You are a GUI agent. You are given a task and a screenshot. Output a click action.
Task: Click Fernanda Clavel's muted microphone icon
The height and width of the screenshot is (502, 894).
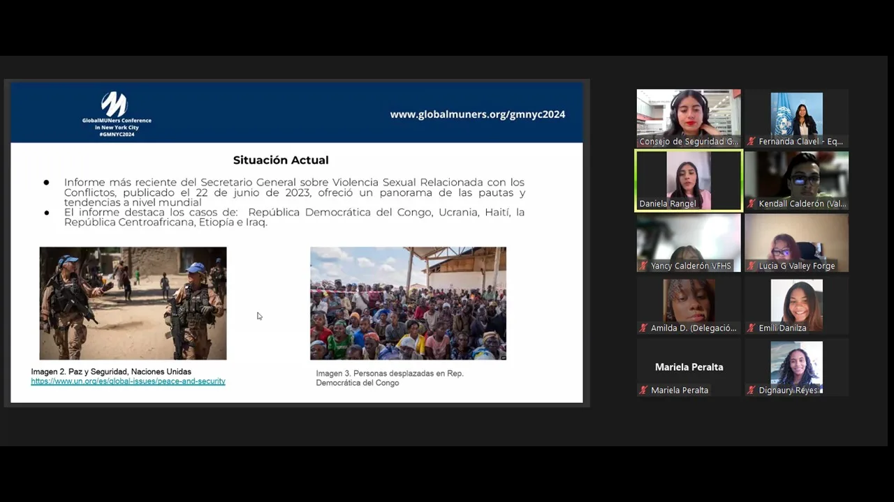[752, 142]
